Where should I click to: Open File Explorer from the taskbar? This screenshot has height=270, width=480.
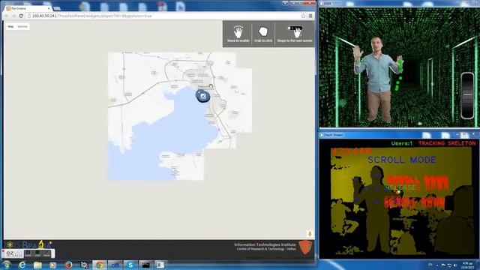[x=37, y=265]
